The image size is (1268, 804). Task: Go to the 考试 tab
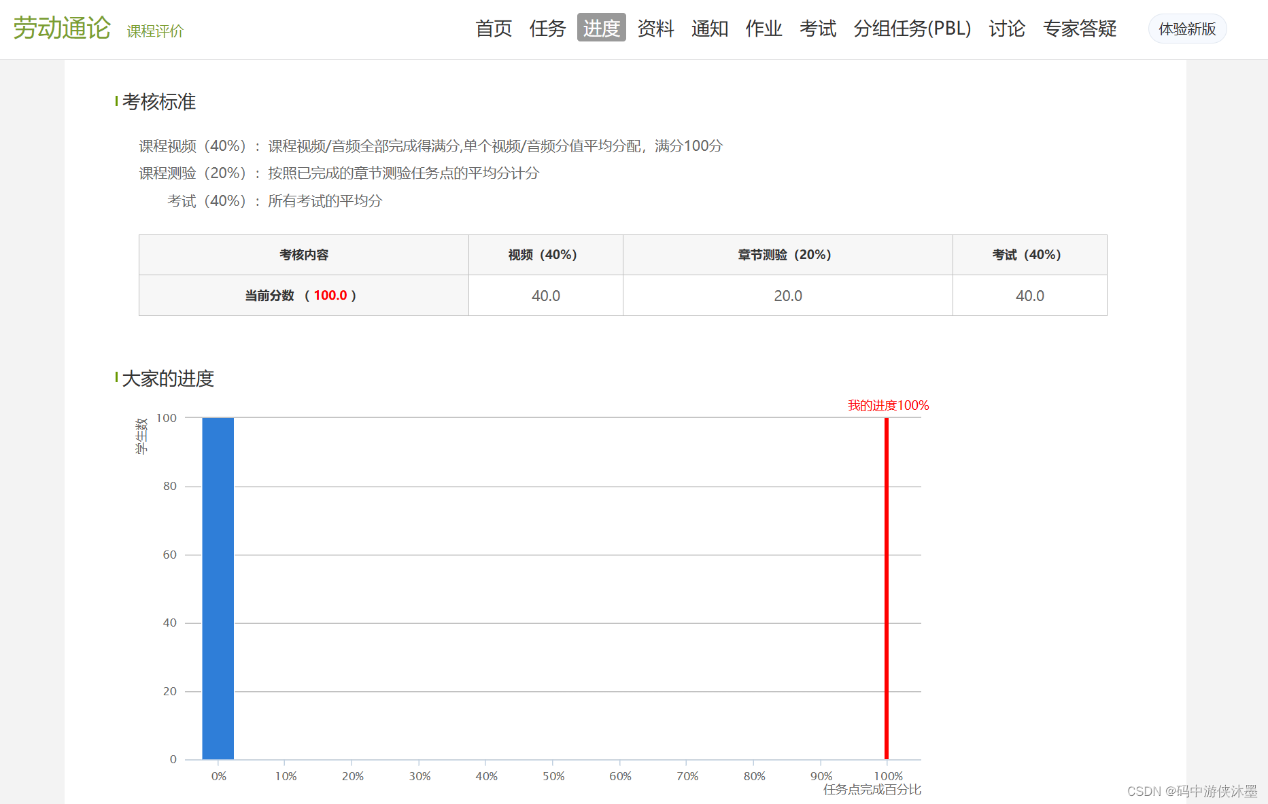(x=818, y=29)
